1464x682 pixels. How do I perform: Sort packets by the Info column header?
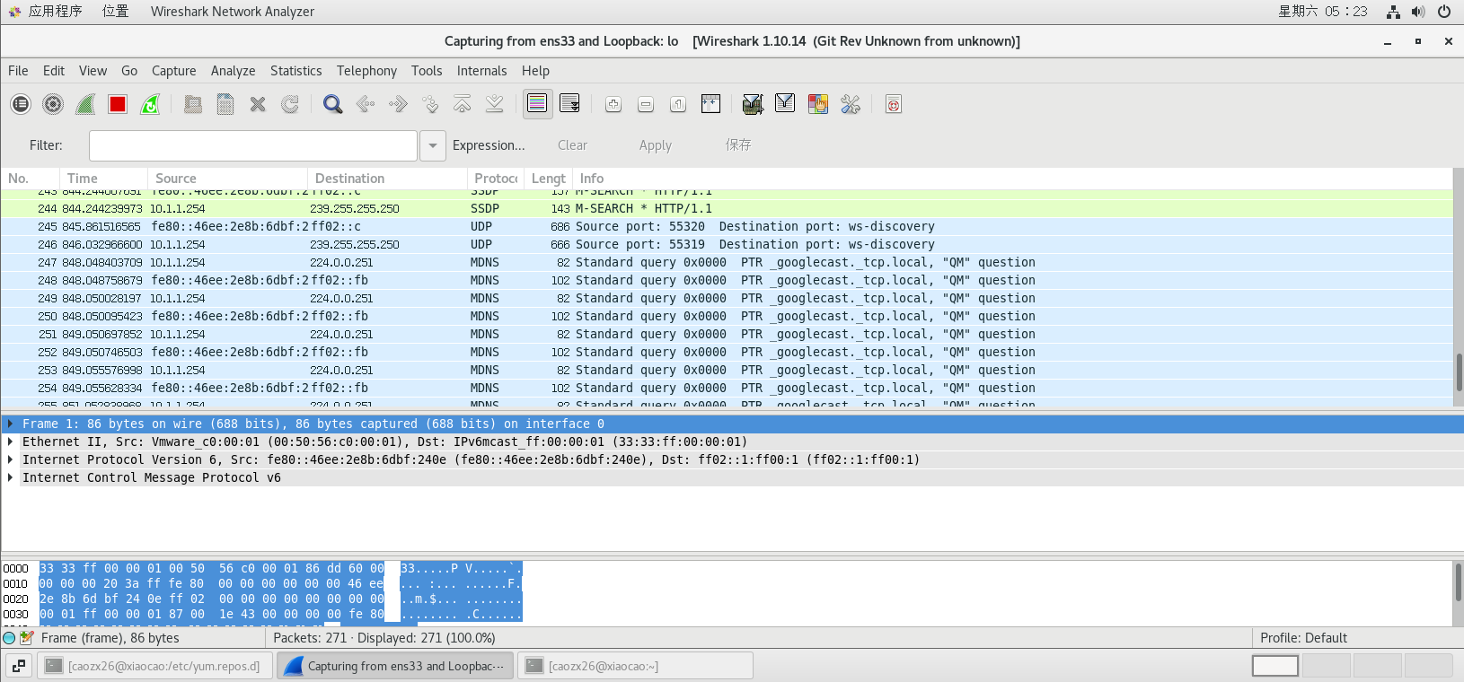click(1012, 179)
